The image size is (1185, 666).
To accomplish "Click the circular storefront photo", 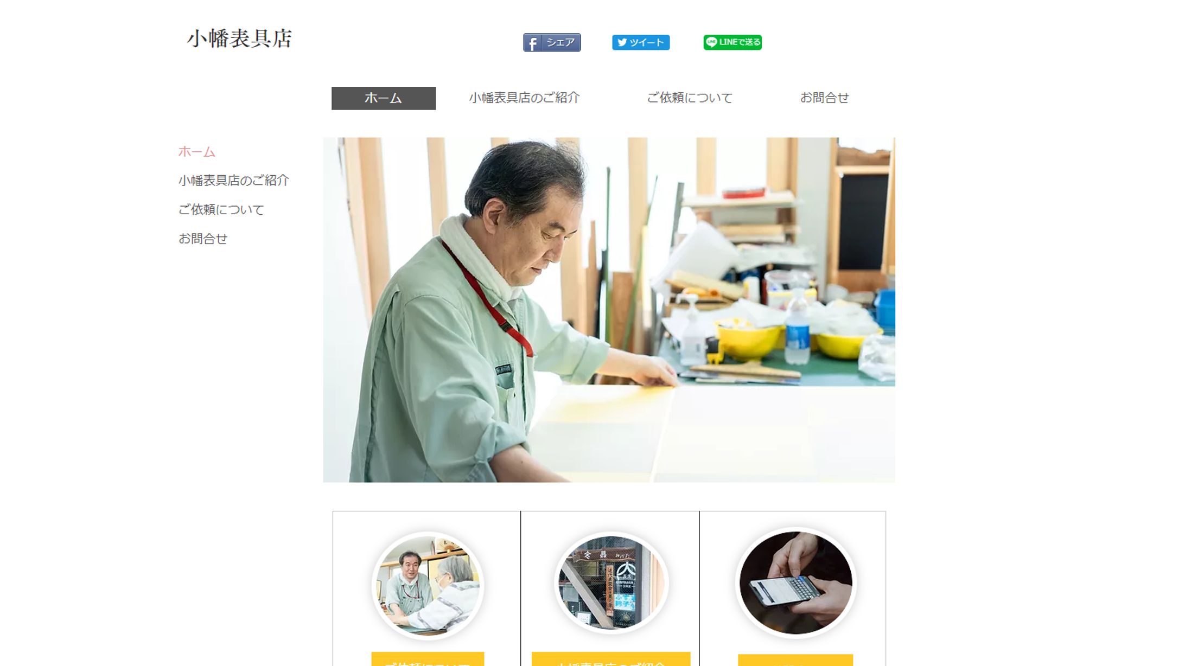I will (x=611, y=583).
